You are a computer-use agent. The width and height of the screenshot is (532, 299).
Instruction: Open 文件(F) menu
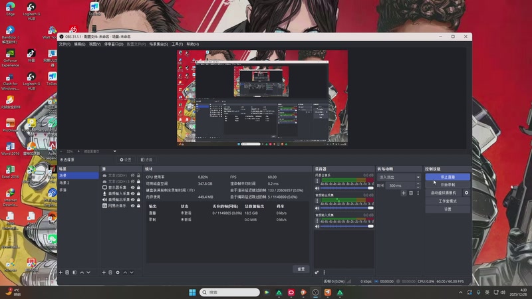65,44
